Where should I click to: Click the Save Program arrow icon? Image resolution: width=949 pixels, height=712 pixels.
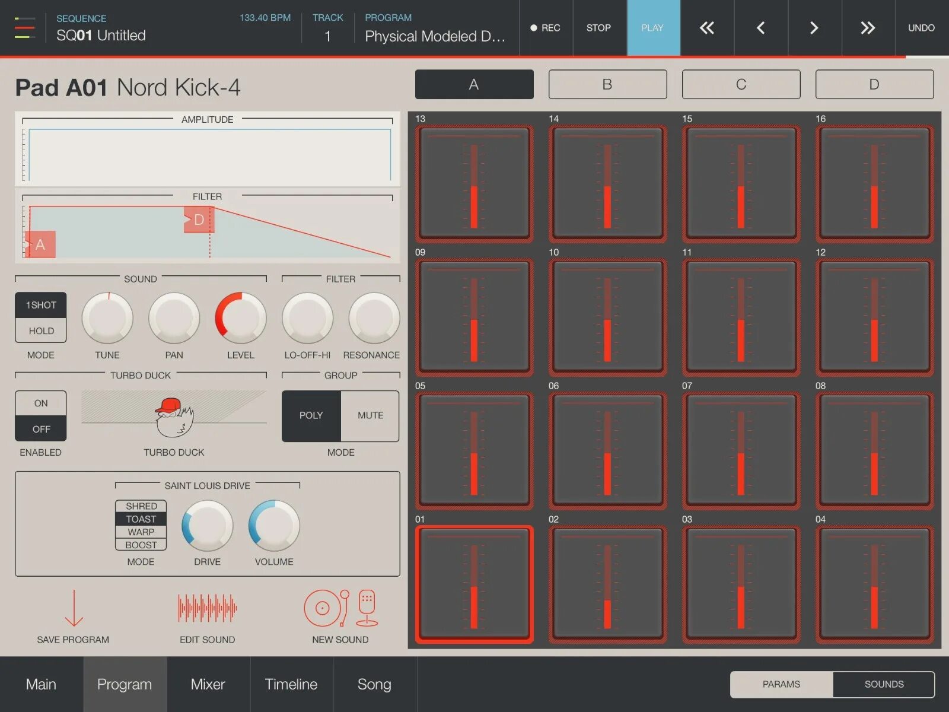pos(74,608)
